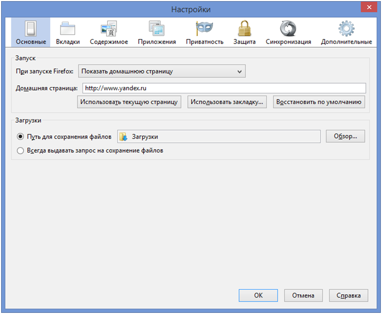Open help via Справка button
The image size is (382, 314).
(x=348, y=295)
